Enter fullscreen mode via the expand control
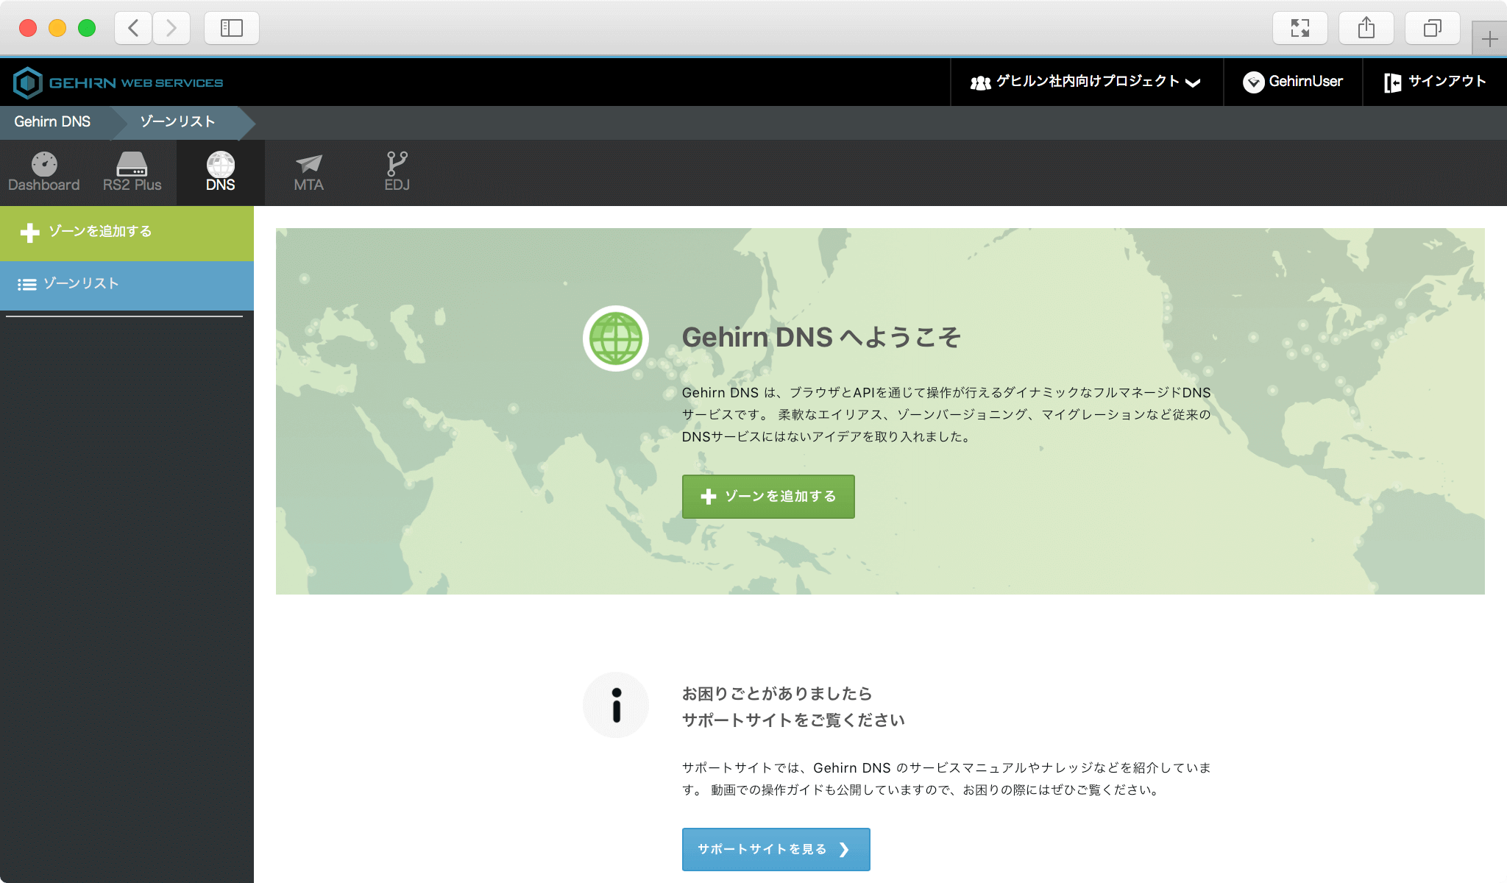 pos(1301,27)
